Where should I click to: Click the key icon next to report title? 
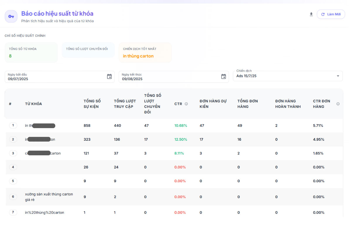[11, 16]
